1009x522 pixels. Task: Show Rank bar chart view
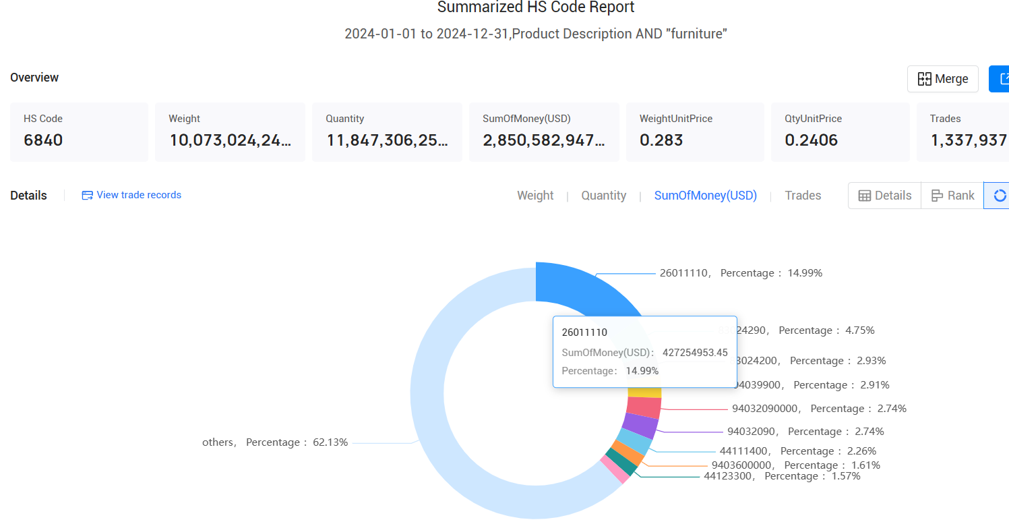coord(952,196)
